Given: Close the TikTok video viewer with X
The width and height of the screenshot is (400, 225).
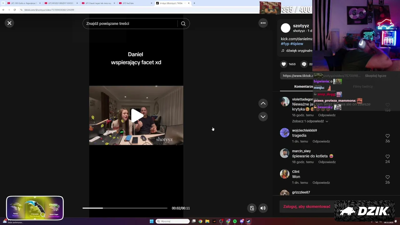Looking at the screenshot, I should (x=9, y=23).
